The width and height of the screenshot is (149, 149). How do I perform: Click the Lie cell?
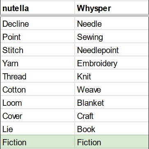(x=37, y=128)
